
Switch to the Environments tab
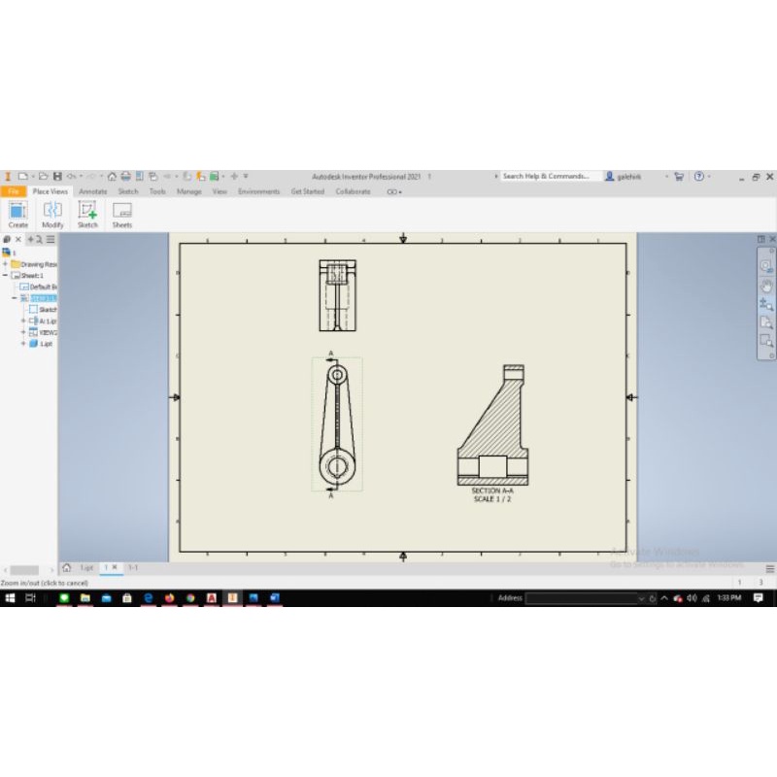[x=258, y=191]
